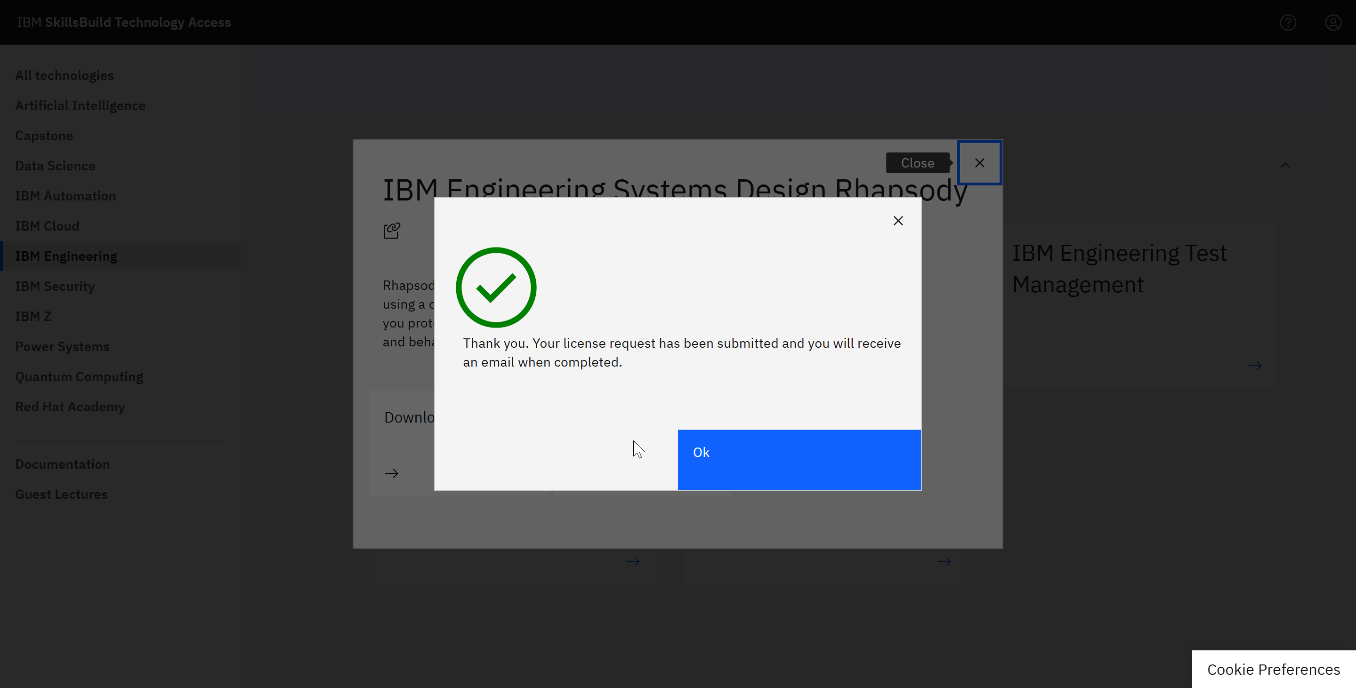Click the license request submitted message text
This screenshot has height=688, width=1356.
point(682,352)
